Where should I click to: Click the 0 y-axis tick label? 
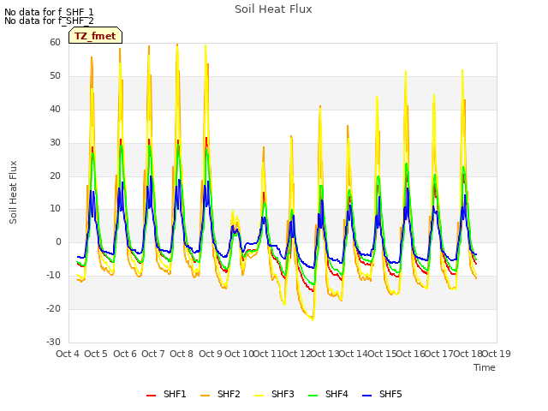58,241
